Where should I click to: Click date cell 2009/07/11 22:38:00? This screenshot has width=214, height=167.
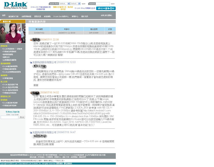click(x=67, y=33)
